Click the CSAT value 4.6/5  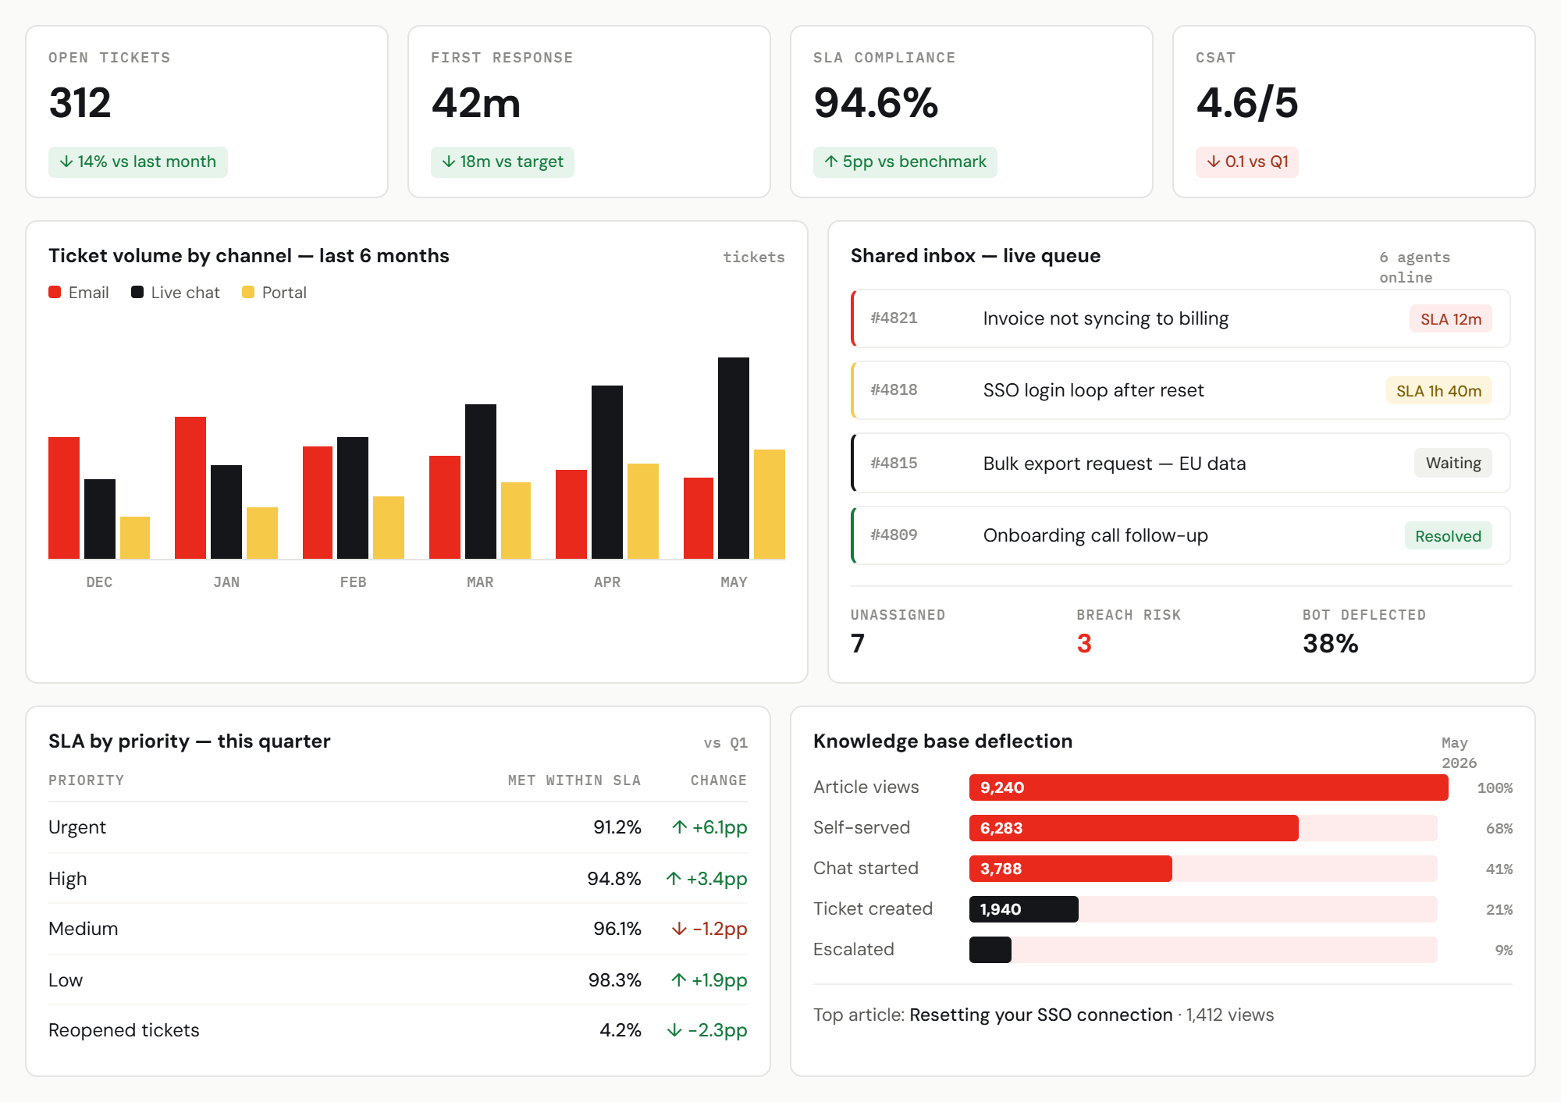pos(1247,103)
